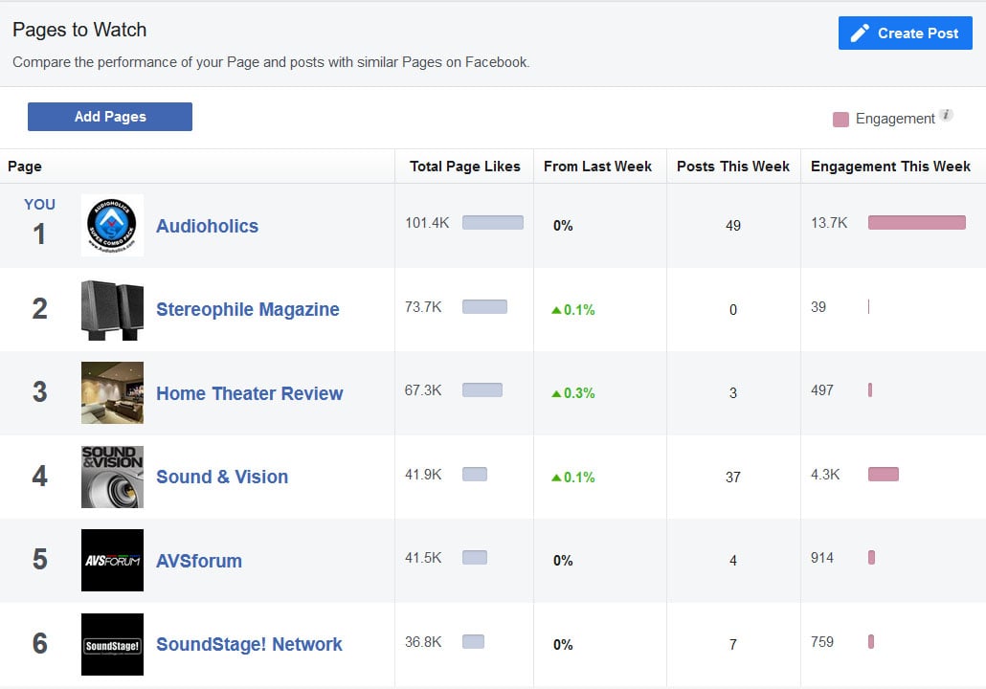The height and width of the screenshot is (689, 986).
Task: Open the SoundStage! Network page link
Action: (249, 644)
